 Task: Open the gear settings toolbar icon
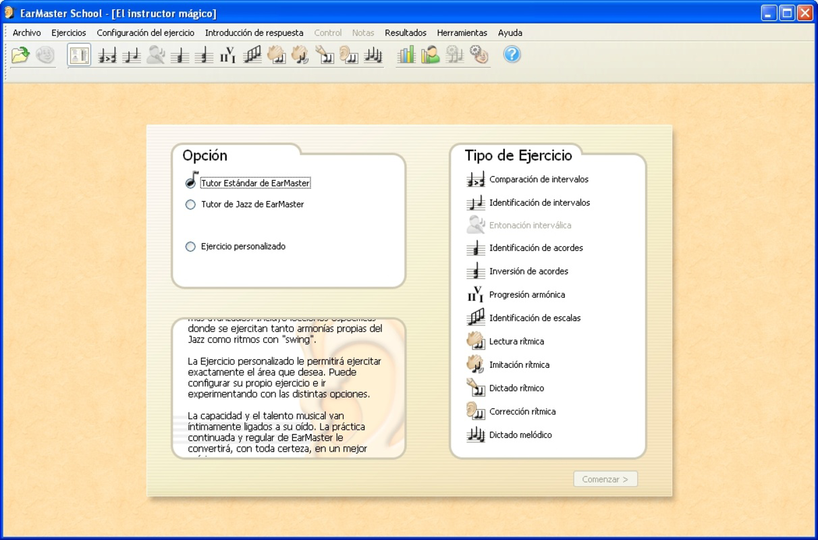(x=479, y=55)
